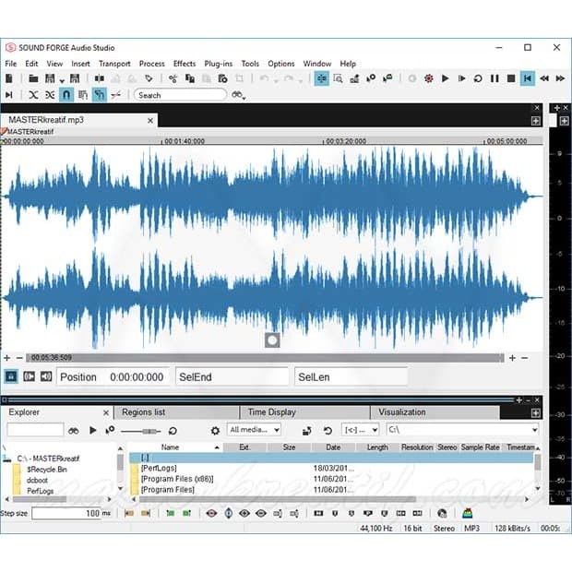Click the 128 kBits/s status bar entry
Image resolution: width=572 pixels, height=572 pixels.
(512, 529)
